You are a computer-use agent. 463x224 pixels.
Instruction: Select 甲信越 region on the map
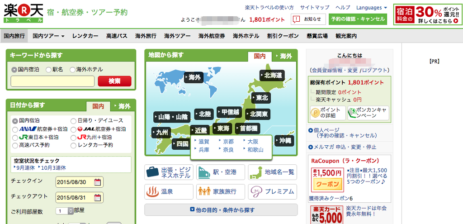(229, 112)
